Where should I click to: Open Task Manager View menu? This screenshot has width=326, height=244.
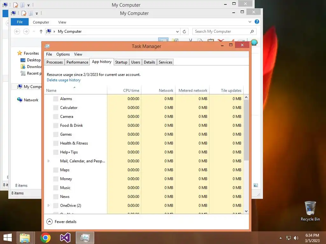click(78, 54)
